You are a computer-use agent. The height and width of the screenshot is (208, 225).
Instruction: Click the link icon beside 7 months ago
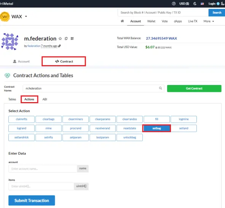coord(59,46)
